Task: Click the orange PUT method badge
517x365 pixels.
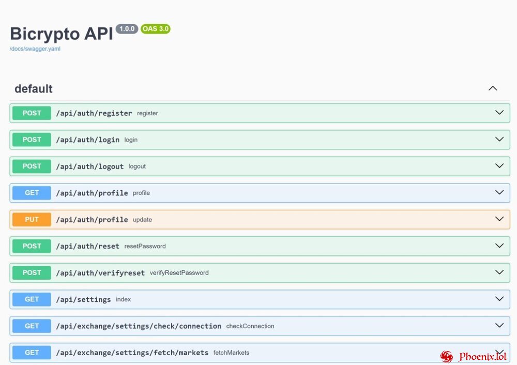Action: 32,220
